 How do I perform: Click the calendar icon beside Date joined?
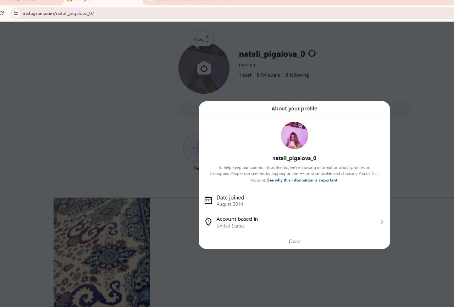click(209, 200)
